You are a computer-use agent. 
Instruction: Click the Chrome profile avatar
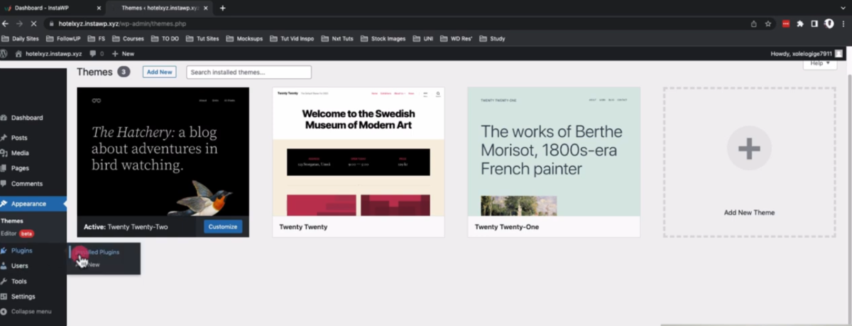click(829, 24)
